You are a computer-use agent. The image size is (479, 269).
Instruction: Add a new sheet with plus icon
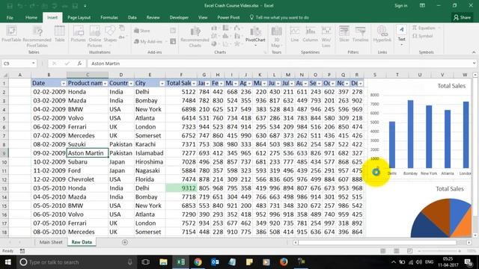[125, 242]
